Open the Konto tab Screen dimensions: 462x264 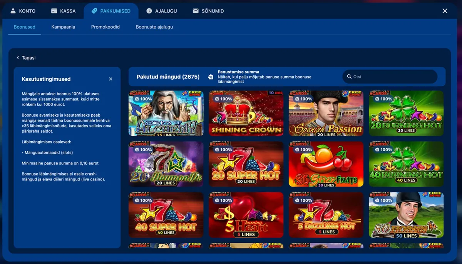click(x=23, y=11)
